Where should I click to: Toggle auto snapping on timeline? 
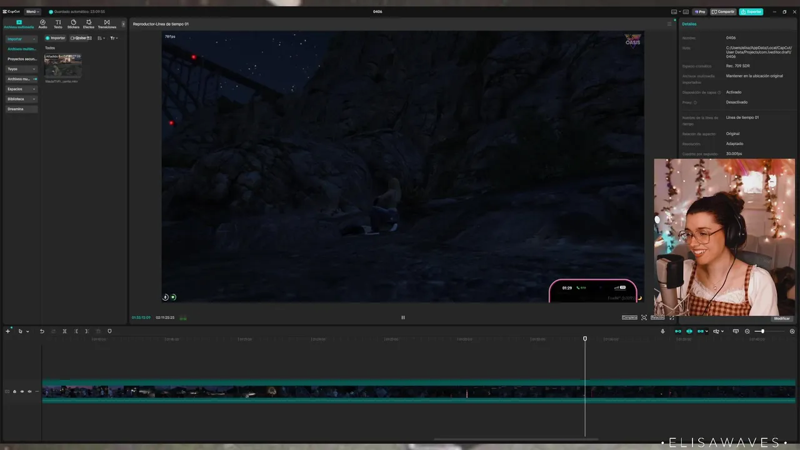coord(689,331)
